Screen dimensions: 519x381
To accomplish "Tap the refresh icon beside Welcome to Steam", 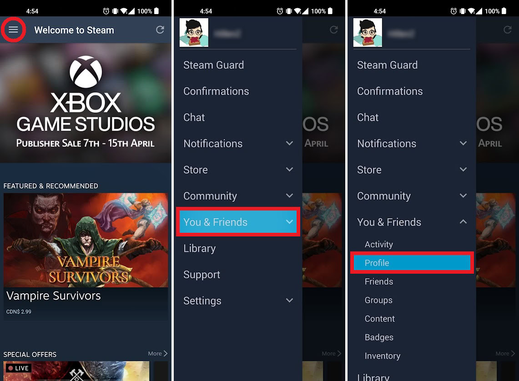I will coord(160,30).
